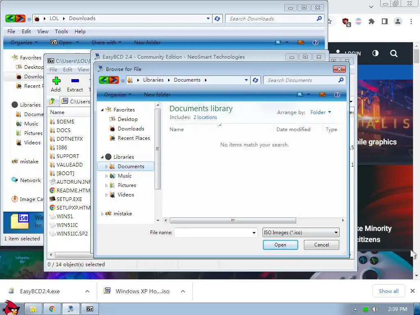
Task: Click forward arrow in Downloads explorer window
Action: [21, 18]
